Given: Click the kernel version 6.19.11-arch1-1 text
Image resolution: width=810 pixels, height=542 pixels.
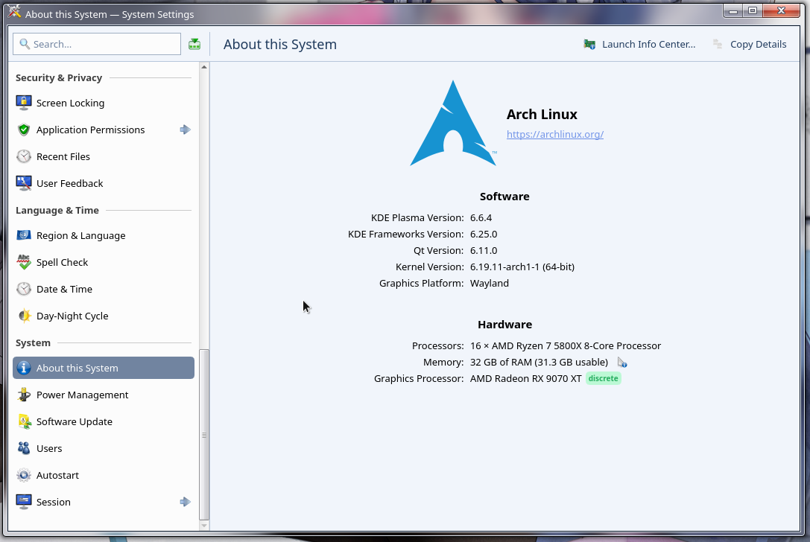Looking at the screenshot, I should coord(522,267).
